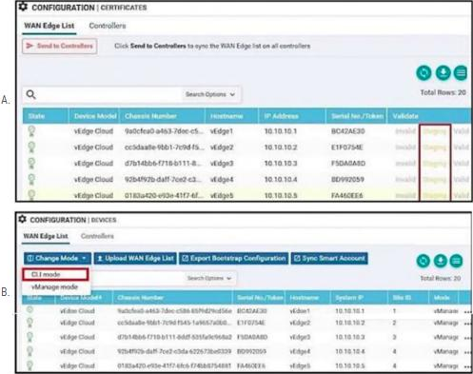Open more actions for Devices row 10.10.10.2

click(467, 324)
